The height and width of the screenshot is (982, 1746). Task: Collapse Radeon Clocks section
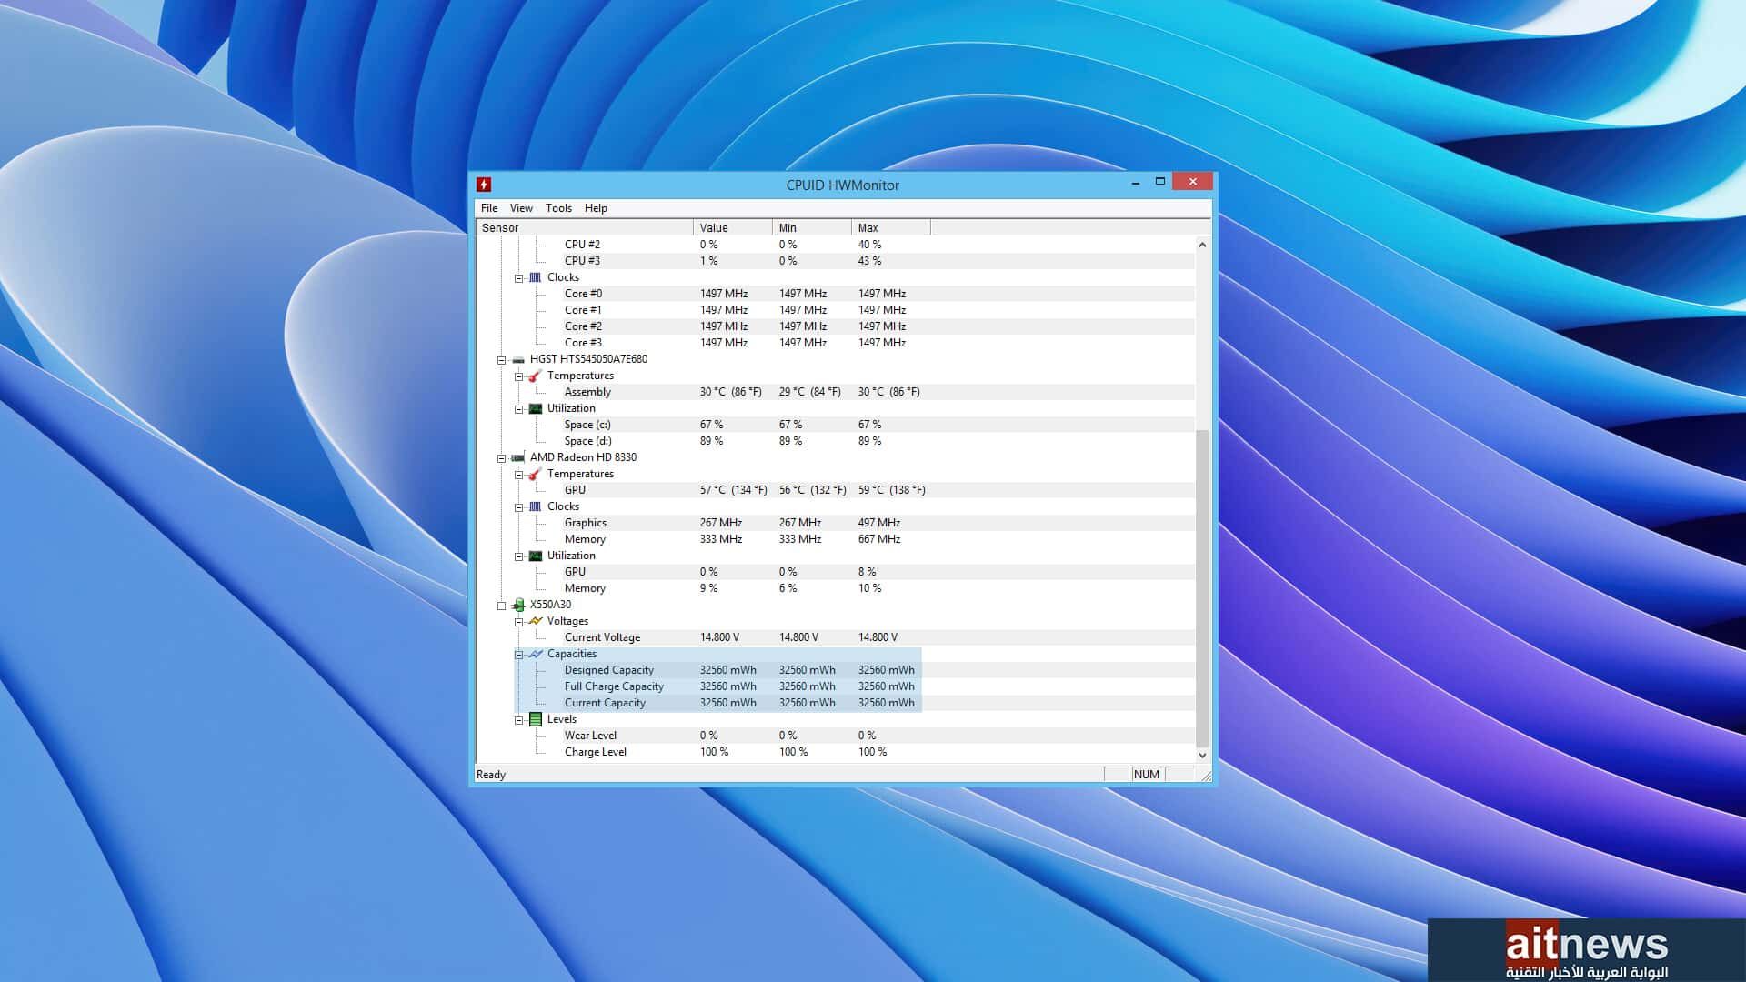[518, 507]
